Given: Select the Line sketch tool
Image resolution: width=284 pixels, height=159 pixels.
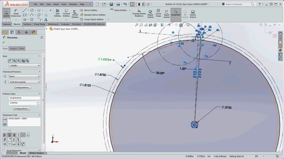Looking at the screenshot, I should click(x=25, y=10).
